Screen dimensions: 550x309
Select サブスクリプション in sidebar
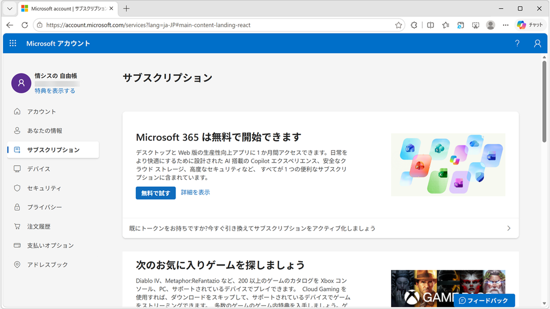tap(53, 150)
